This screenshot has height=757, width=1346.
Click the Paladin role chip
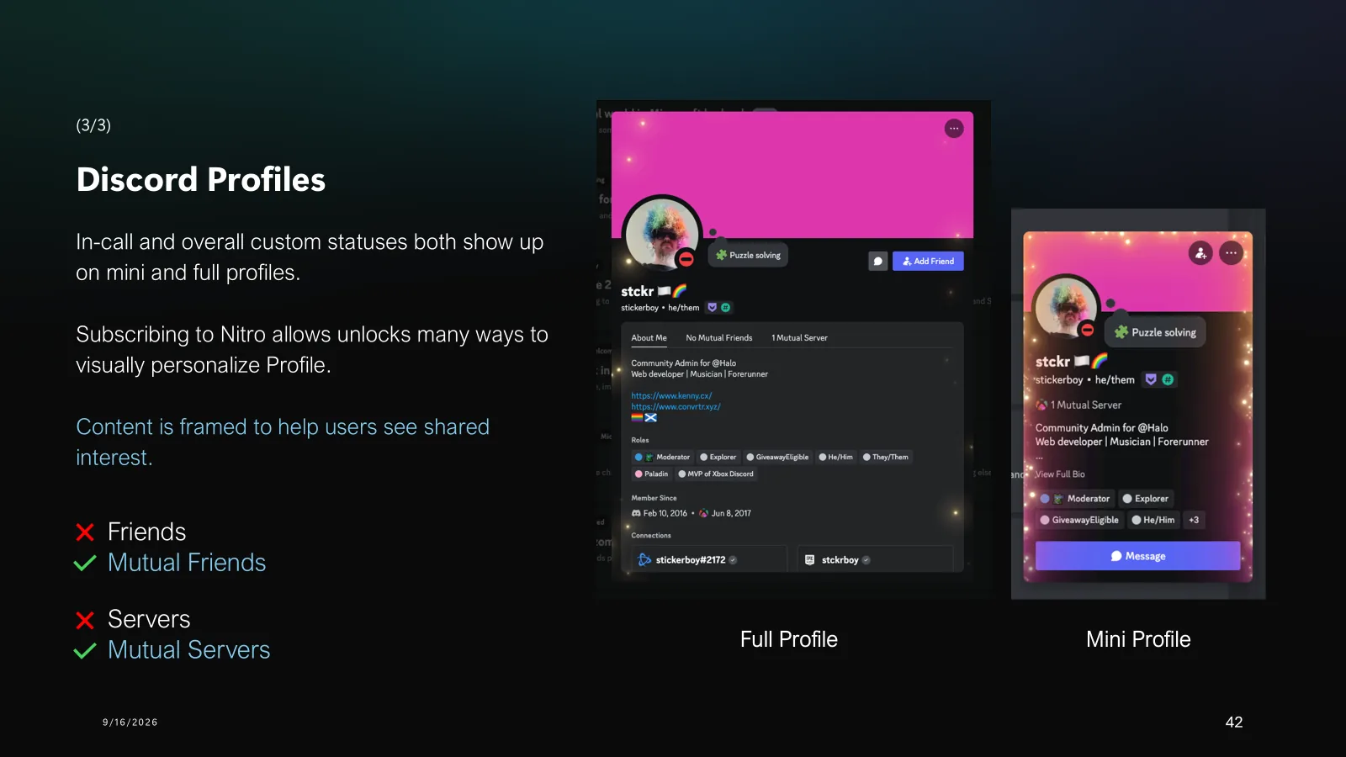point(652,474)
